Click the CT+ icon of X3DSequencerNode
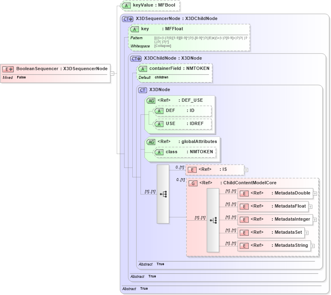The width and height of the screenshot is (331, 295). [x=128, y=19]
